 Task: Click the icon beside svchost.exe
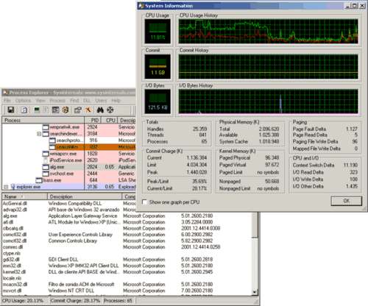[46, 174]
